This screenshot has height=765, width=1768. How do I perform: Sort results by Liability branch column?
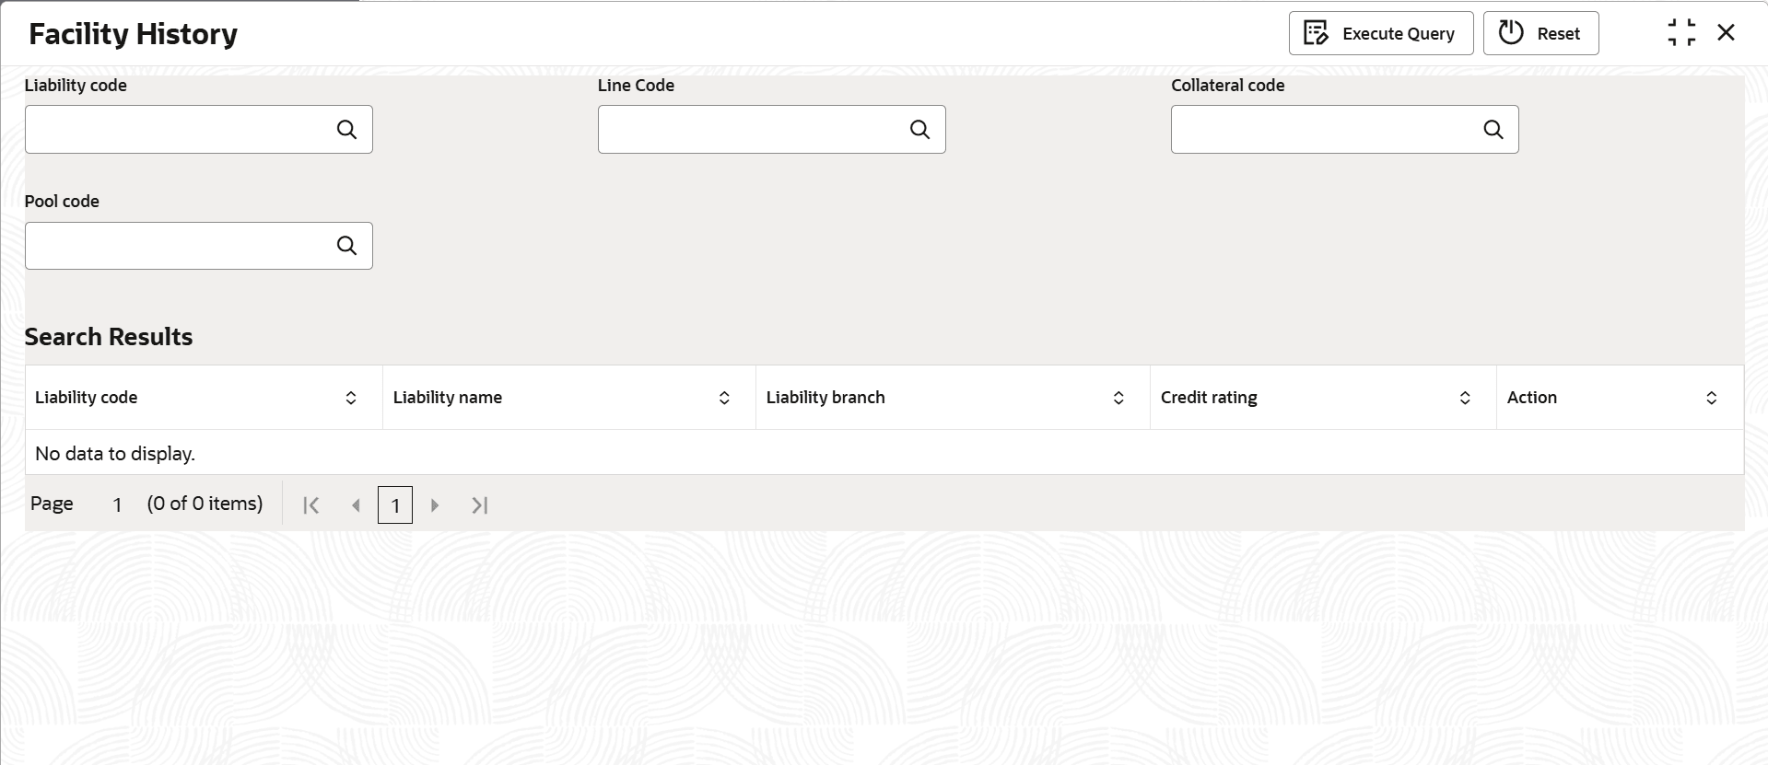1118,398
